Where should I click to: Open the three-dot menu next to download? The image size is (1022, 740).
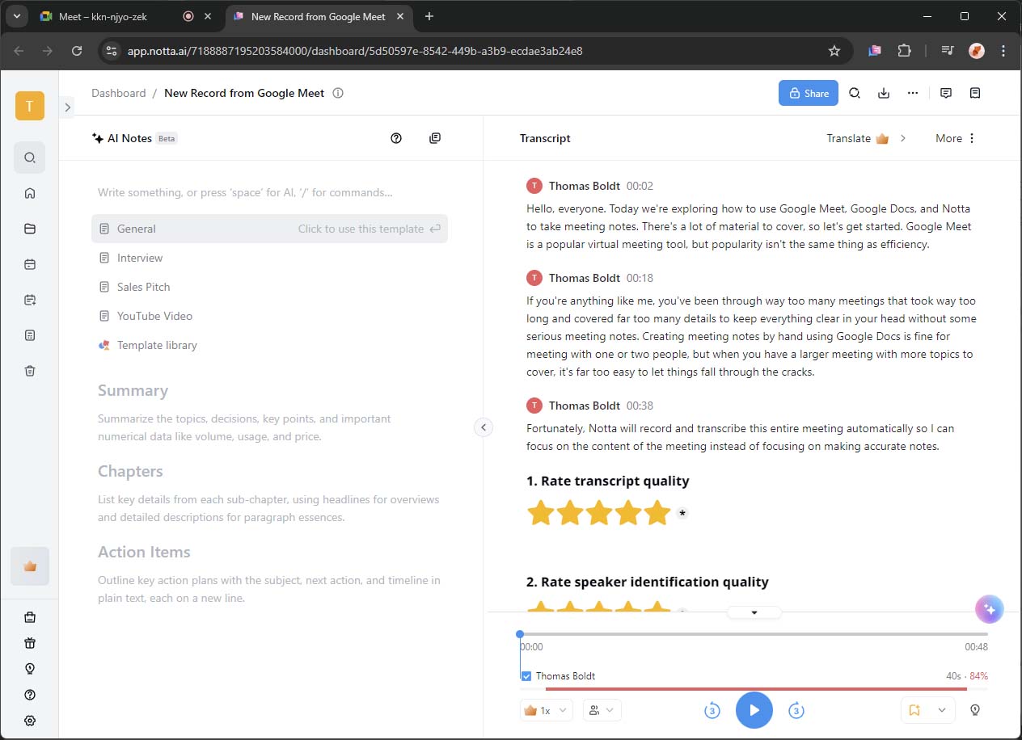913,93
